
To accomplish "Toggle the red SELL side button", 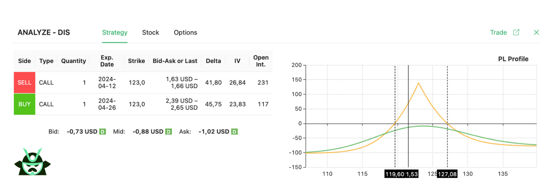I will coord(25,83).
